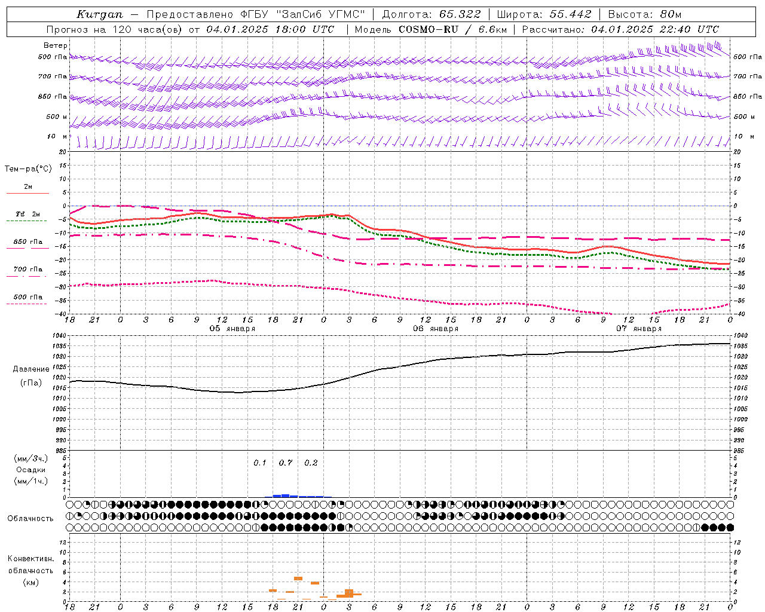Click the "0.7" precipitation amount value
Screen dimensions: 765x612
coord(286,463)
